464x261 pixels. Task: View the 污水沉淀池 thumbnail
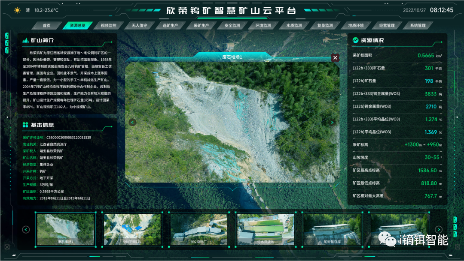pos(266,229)
